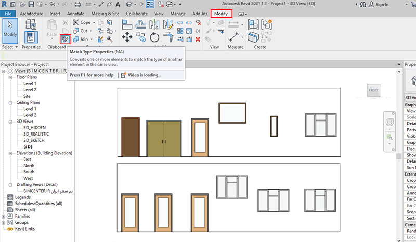Click the Open folder icon in quick access
This screenshot has width=416, height=242.
(22, 4)
